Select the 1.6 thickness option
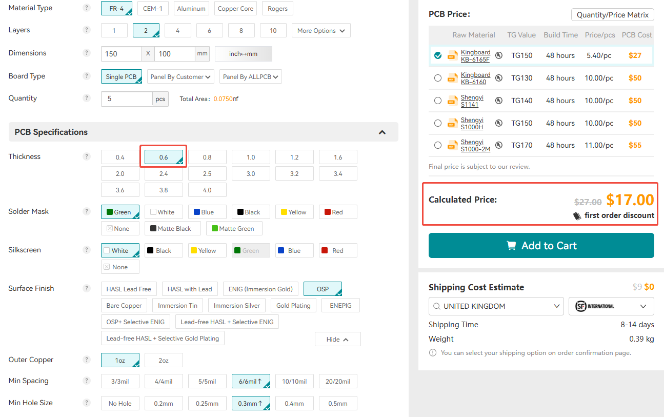 point(338,157)
